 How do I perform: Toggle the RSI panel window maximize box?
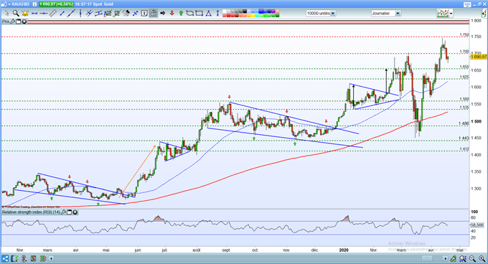click(x=70, y=212)
